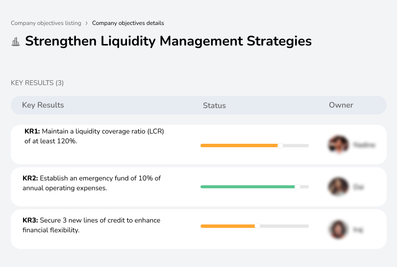Click the company building icon beside title
The height and width of the screenshot is (267, 397).
click(x=16, y=42)
